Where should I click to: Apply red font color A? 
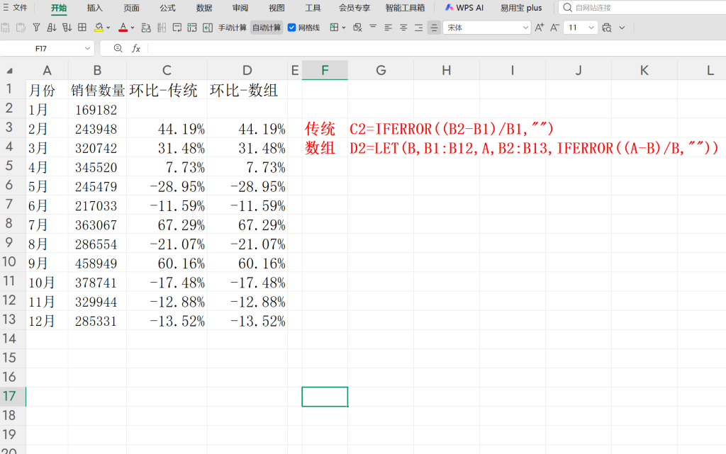pos(123,28)
